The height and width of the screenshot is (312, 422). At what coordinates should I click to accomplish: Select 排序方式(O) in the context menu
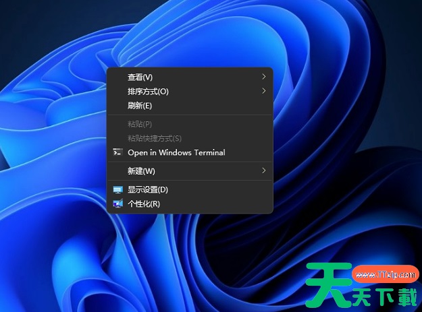click(x=190, y=91)
